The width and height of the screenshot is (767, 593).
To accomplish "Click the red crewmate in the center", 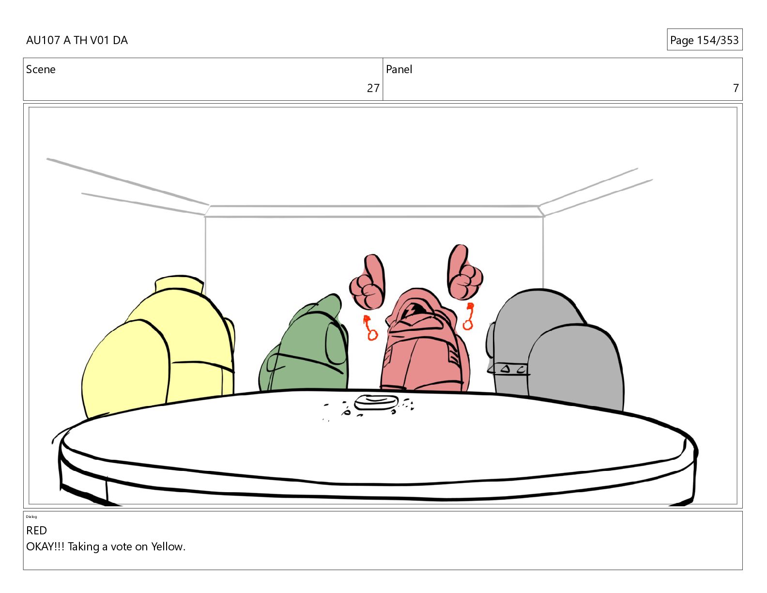I will 425,340.
